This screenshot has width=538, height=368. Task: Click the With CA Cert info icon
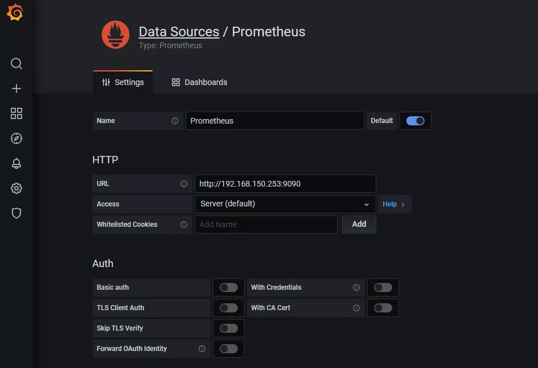[x=356, y=308]
